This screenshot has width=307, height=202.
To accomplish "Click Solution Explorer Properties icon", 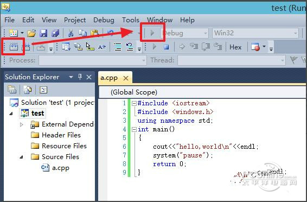I will (12, 90).
